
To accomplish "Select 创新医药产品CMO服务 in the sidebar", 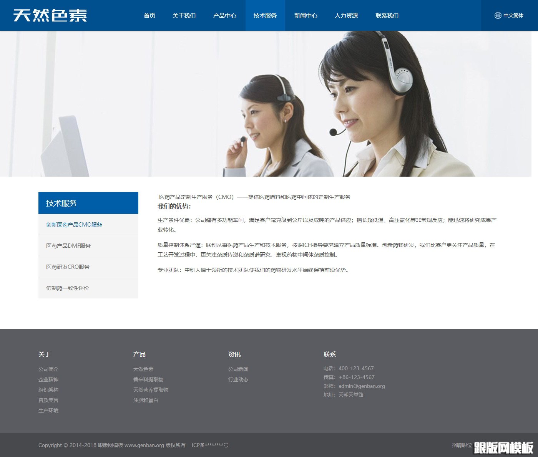I will 74,224.
